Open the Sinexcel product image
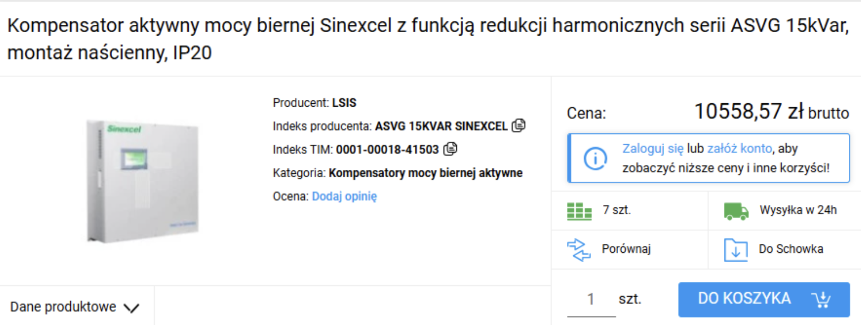 [143, 181]
